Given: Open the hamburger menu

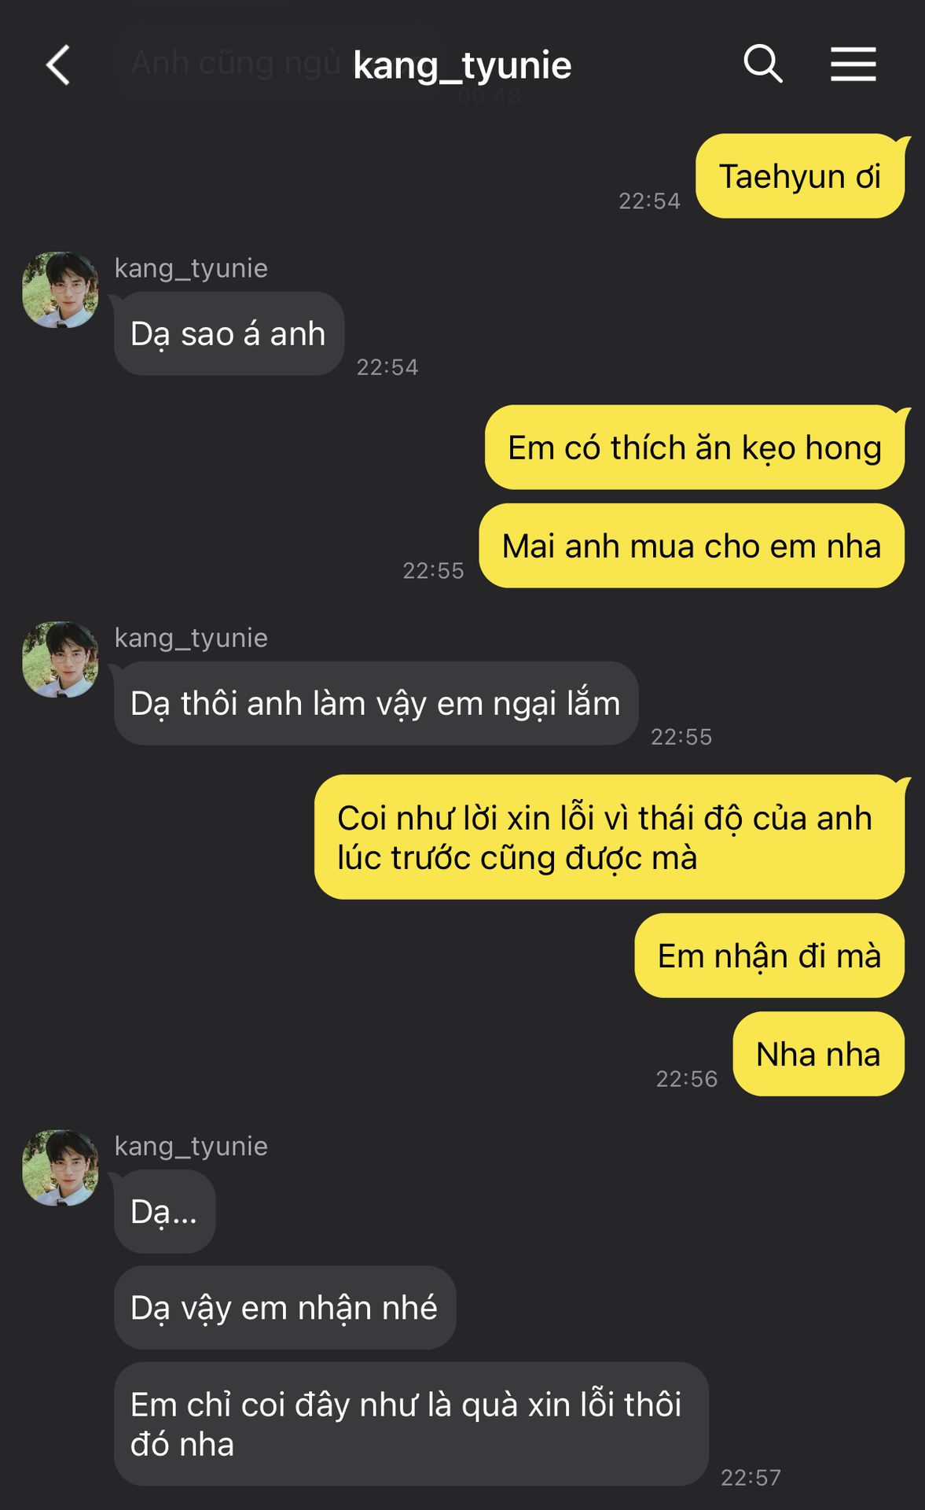Looking at the screenshot, I should tap(853, 64).
